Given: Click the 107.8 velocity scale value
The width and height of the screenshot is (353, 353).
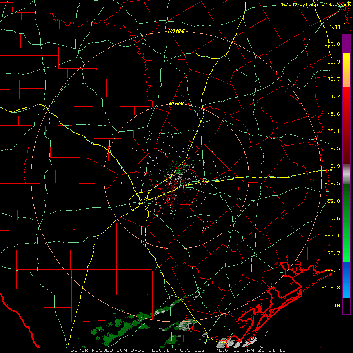Looking at the screenshot, I should coord(332,44).
